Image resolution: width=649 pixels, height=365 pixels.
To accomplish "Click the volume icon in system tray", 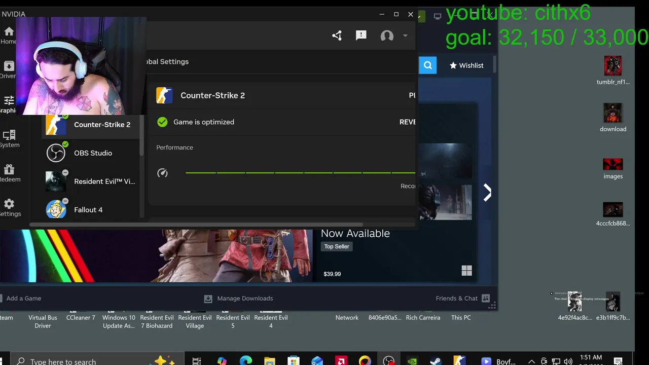I will [x=568, y=361].
